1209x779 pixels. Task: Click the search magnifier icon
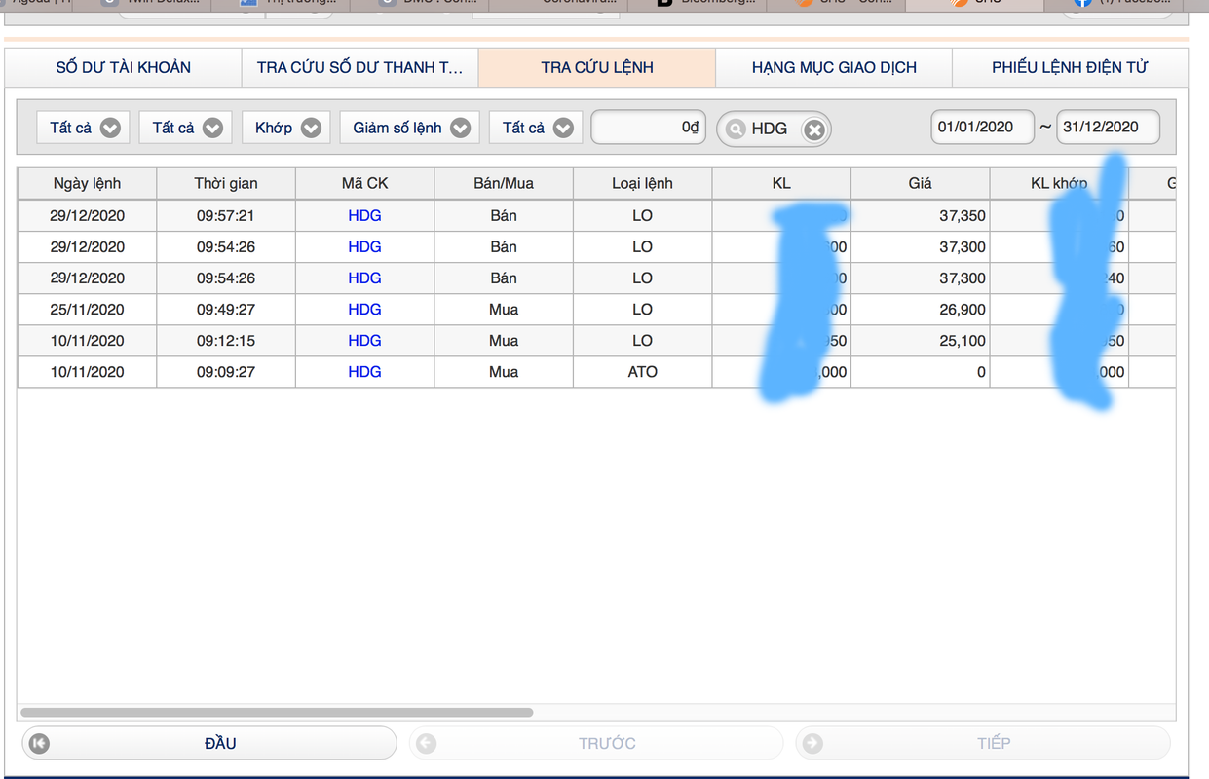pos(735,129)
